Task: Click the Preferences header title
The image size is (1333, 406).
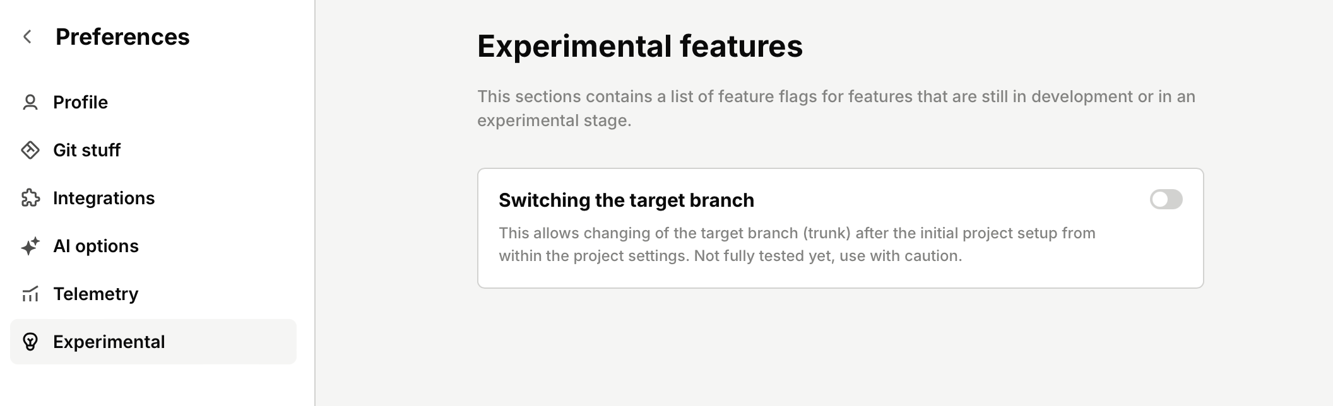Action: click(122, 37)
